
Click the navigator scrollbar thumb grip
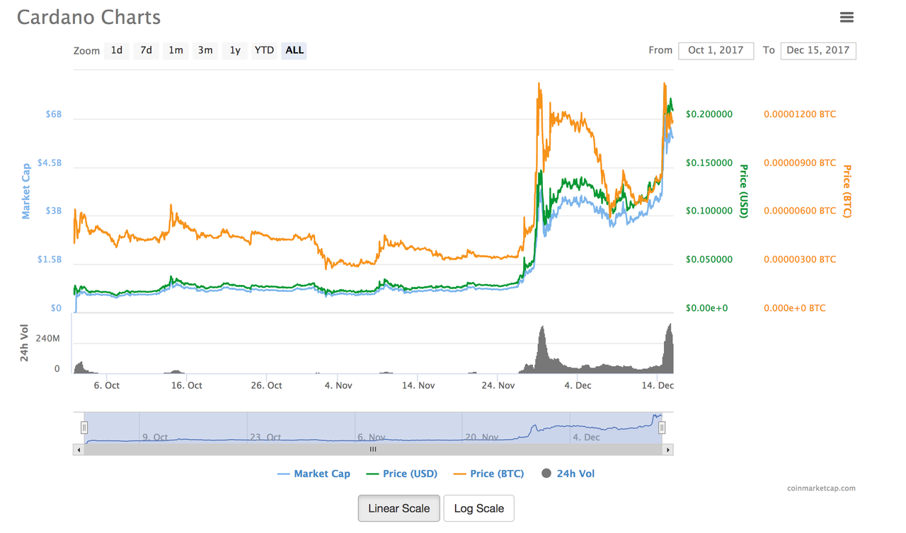pos(373,450)
